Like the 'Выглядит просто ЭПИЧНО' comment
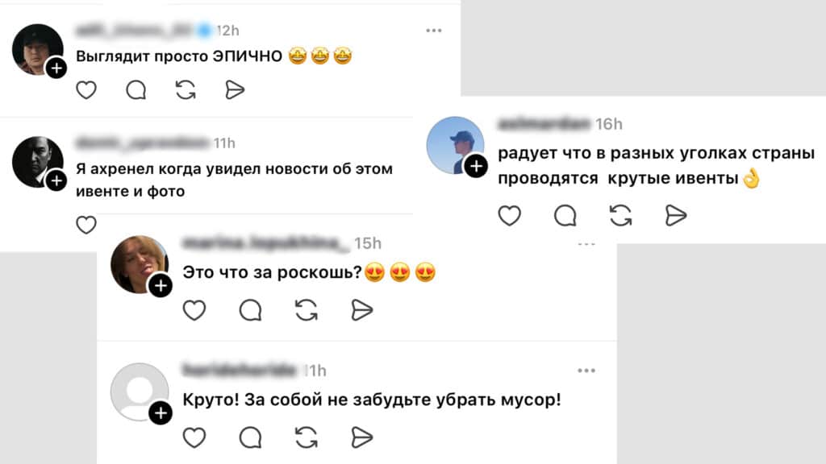Image resolution: width=826 pixels, height=464 pixels. [x=86, y=90]
